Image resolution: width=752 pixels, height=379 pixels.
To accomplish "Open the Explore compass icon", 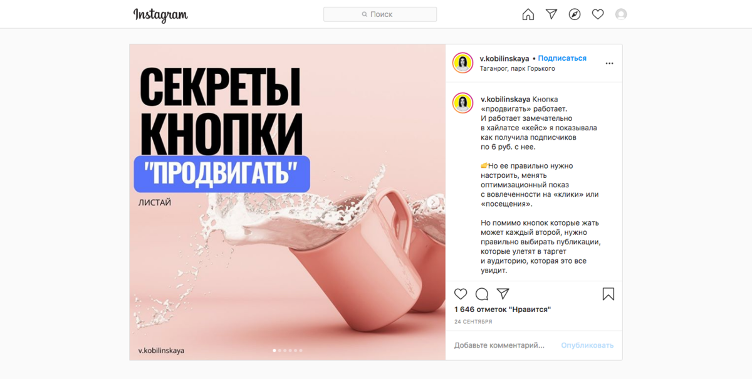I will [575, 14].
